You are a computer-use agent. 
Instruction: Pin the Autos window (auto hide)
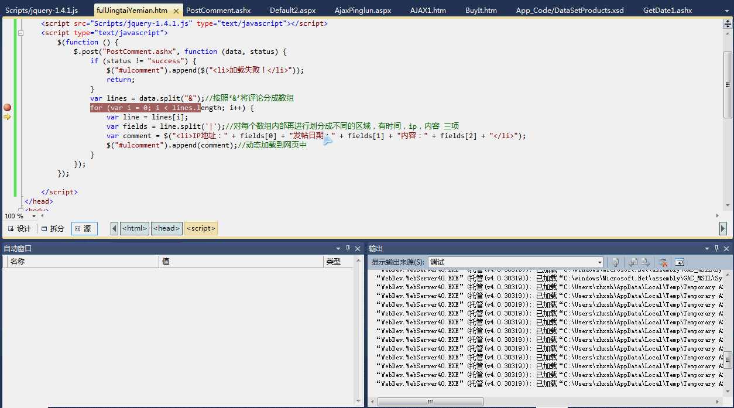tap(348, 249)
